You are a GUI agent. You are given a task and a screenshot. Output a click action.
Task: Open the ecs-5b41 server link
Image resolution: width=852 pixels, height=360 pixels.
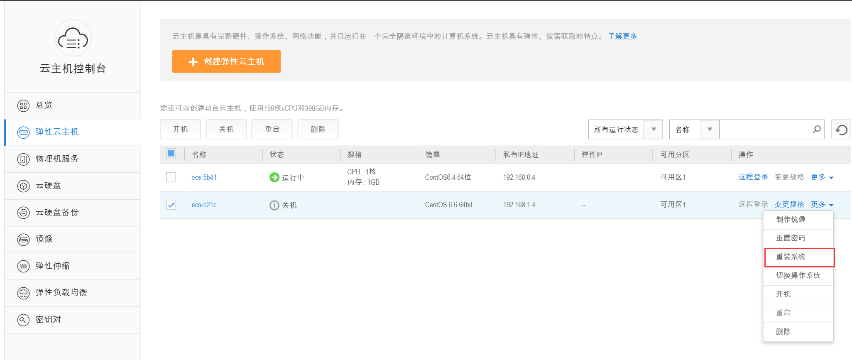click(x=204, y=178)
